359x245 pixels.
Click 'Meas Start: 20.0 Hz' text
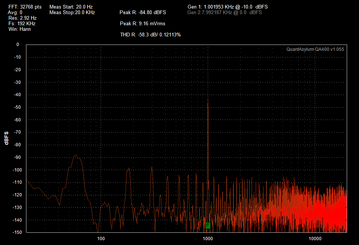[x=71, y=7]
